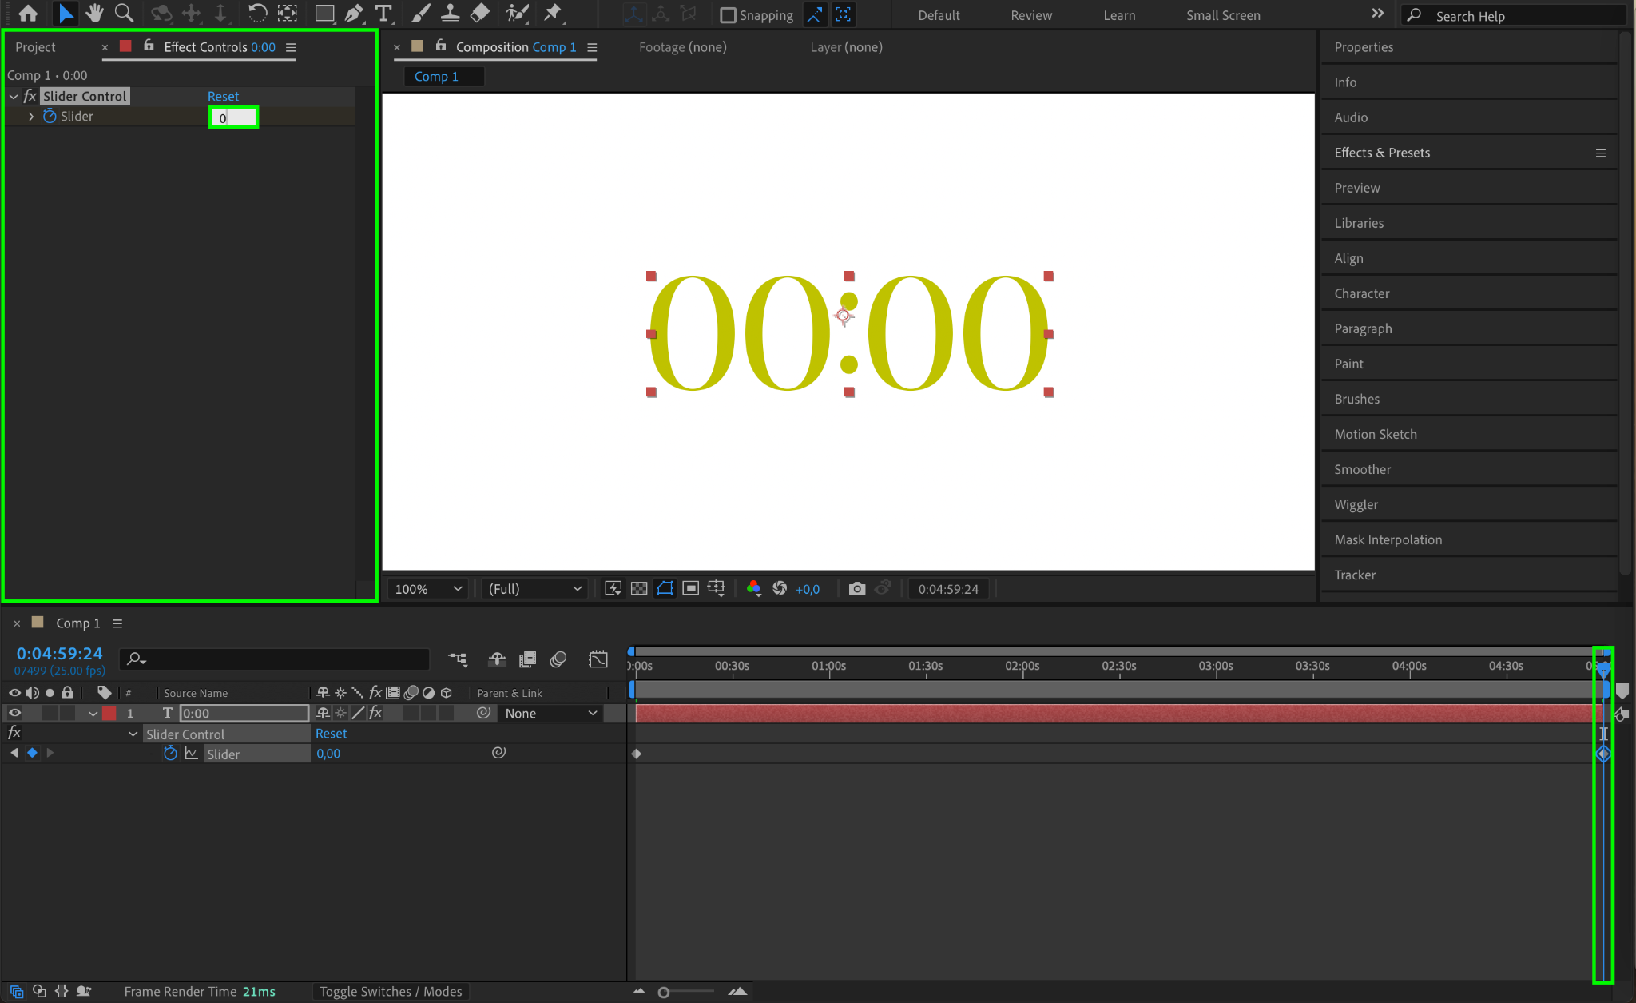Click the Home icon in the toolbar
This screenshot has height=1003, width=1636.
pyautogui.click(x=28, y=14)
